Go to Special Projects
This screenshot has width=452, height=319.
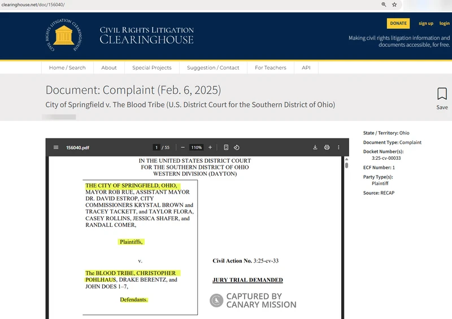(151, 67)
